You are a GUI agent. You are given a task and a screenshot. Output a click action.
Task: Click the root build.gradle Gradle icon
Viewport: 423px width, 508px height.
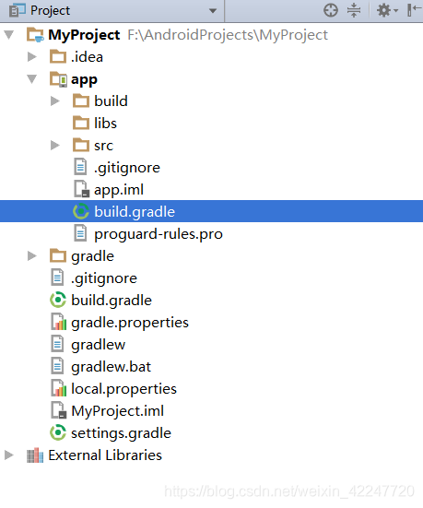click(58, 300)
